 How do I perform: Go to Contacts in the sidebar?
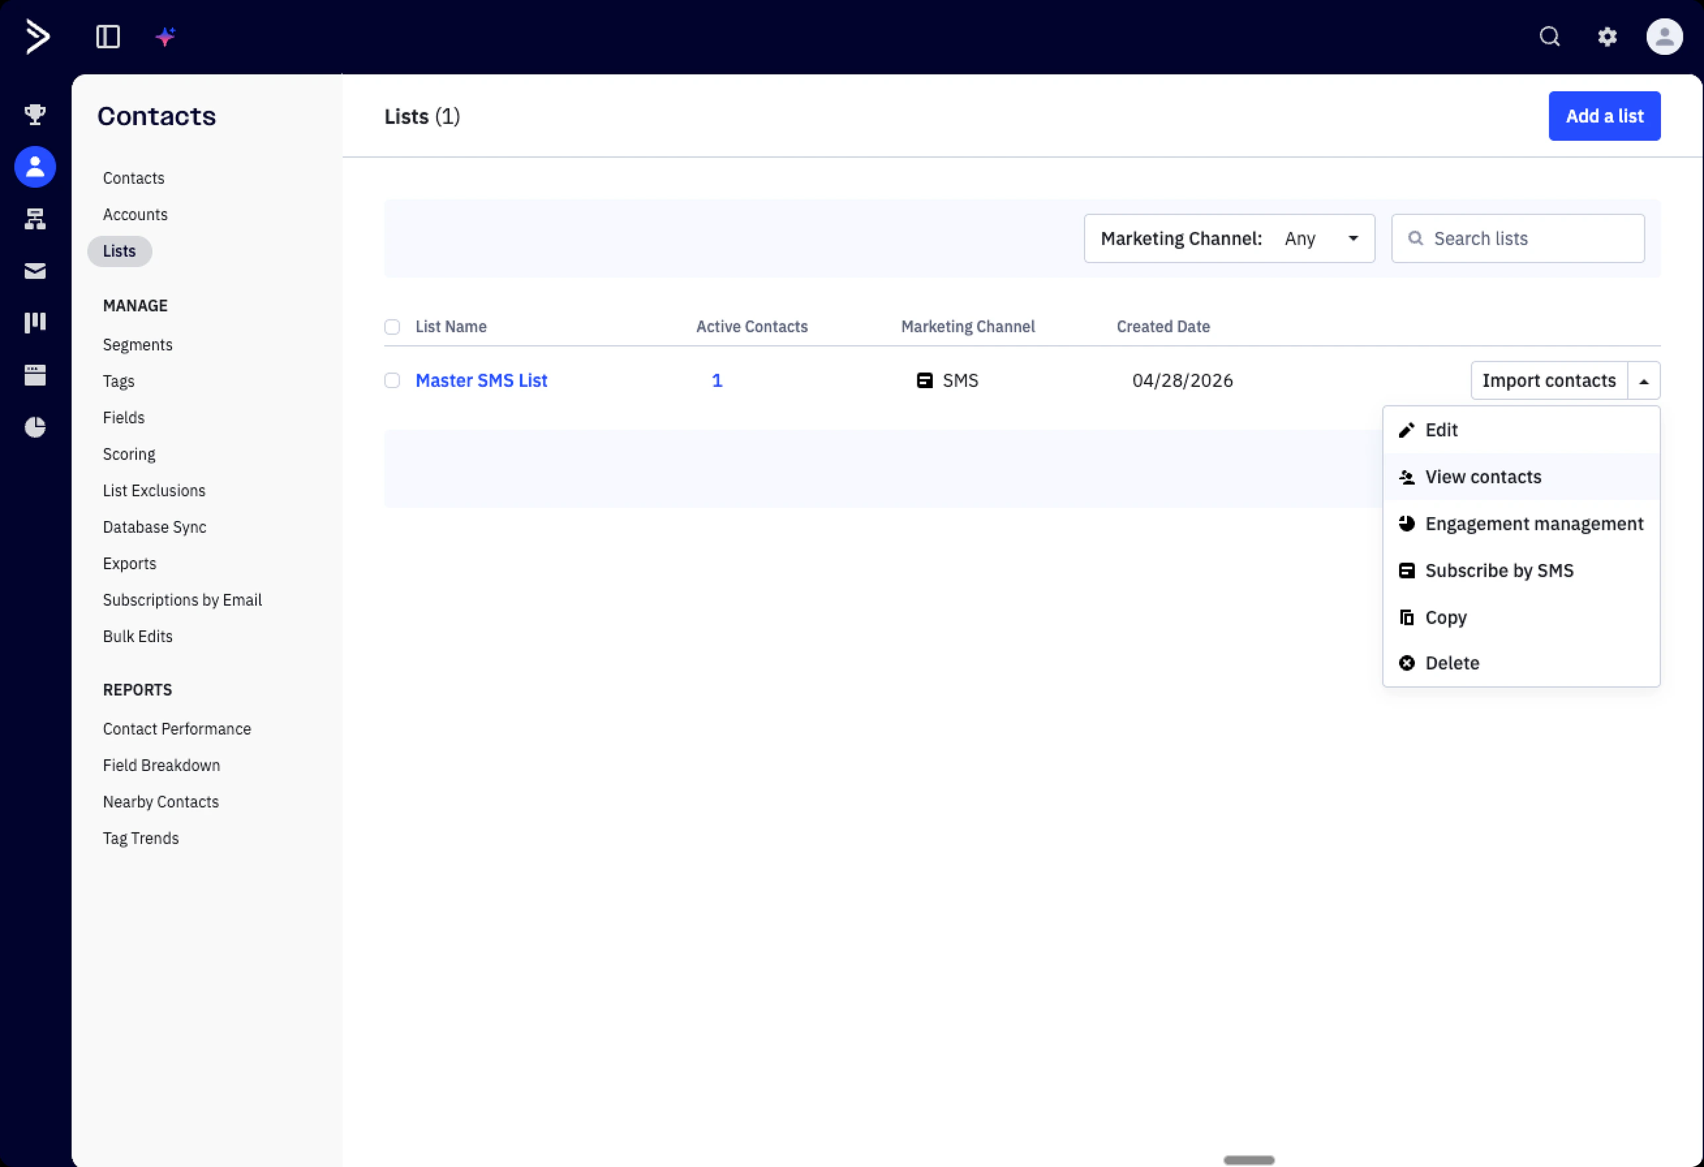point(134,178)
